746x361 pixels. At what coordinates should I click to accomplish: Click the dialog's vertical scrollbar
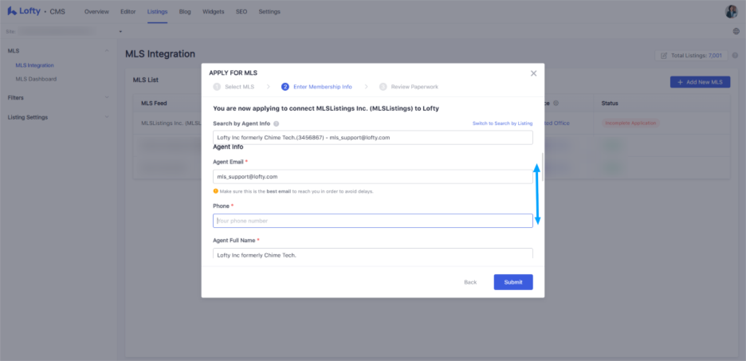(x=544, y=191)
